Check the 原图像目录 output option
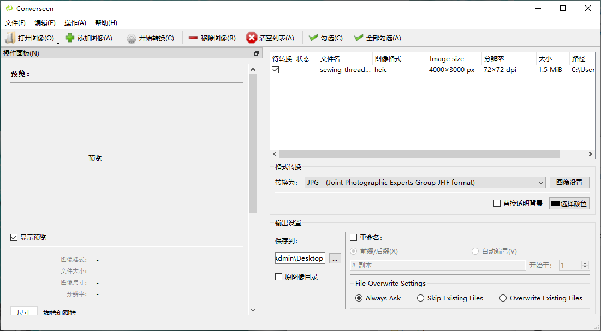601x331 pixels. pos(278,276)
